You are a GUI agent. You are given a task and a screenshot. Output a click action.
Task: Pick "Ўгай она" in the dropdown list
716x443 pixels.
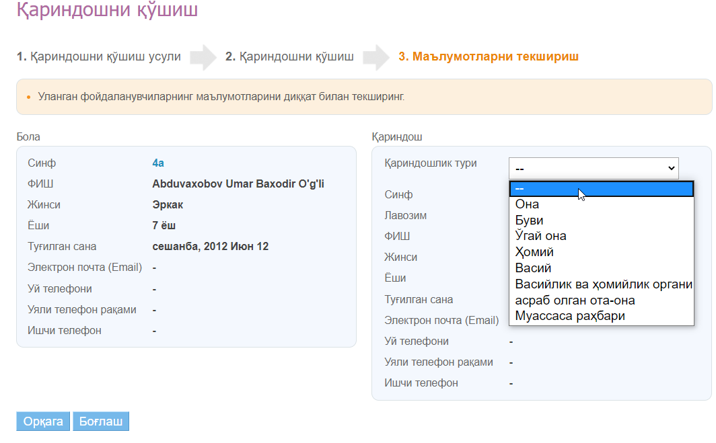(x=601, y=236)
